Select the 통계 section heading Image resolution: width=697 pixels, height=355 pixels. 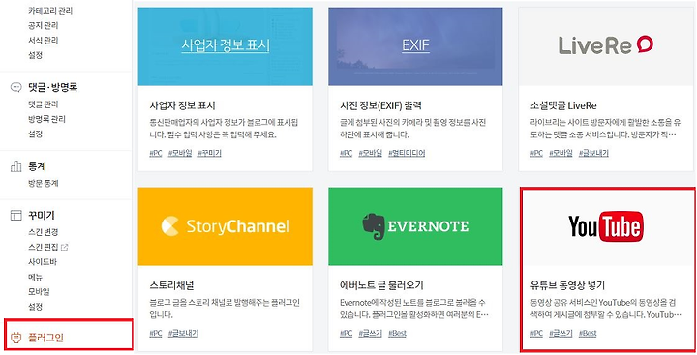tap(37, 166)
